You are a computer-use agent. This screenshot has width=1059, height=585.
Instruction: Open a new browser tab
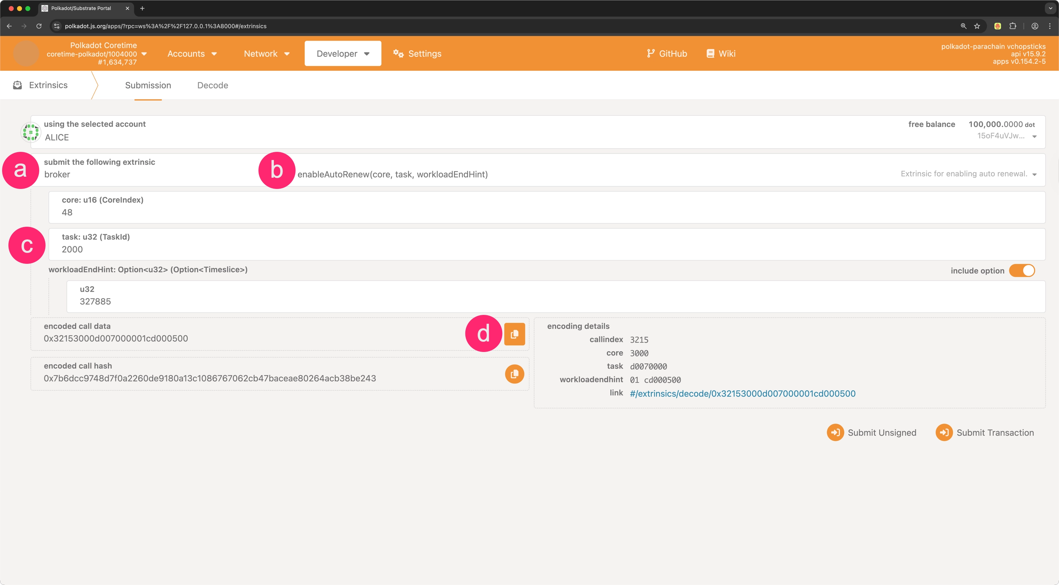[142, 8]
